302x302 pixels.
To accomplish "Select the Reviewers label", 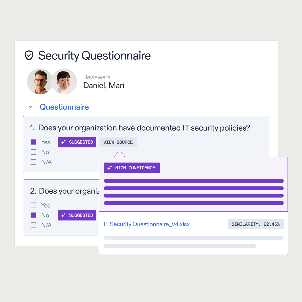I will pos(97,77).
